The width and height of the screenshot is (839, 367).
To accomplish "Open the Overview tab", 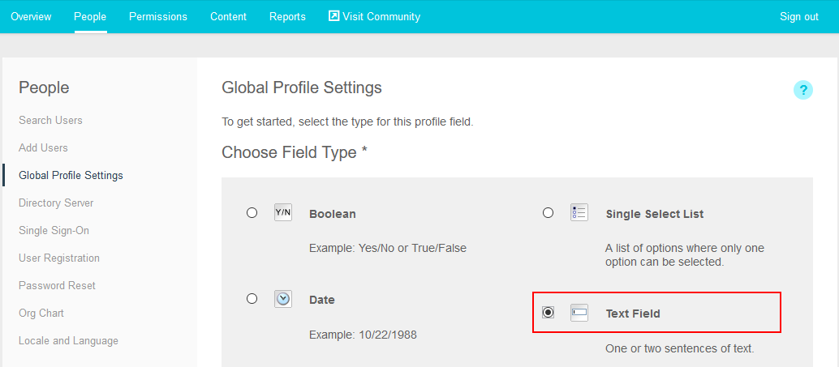I will 31,16.
